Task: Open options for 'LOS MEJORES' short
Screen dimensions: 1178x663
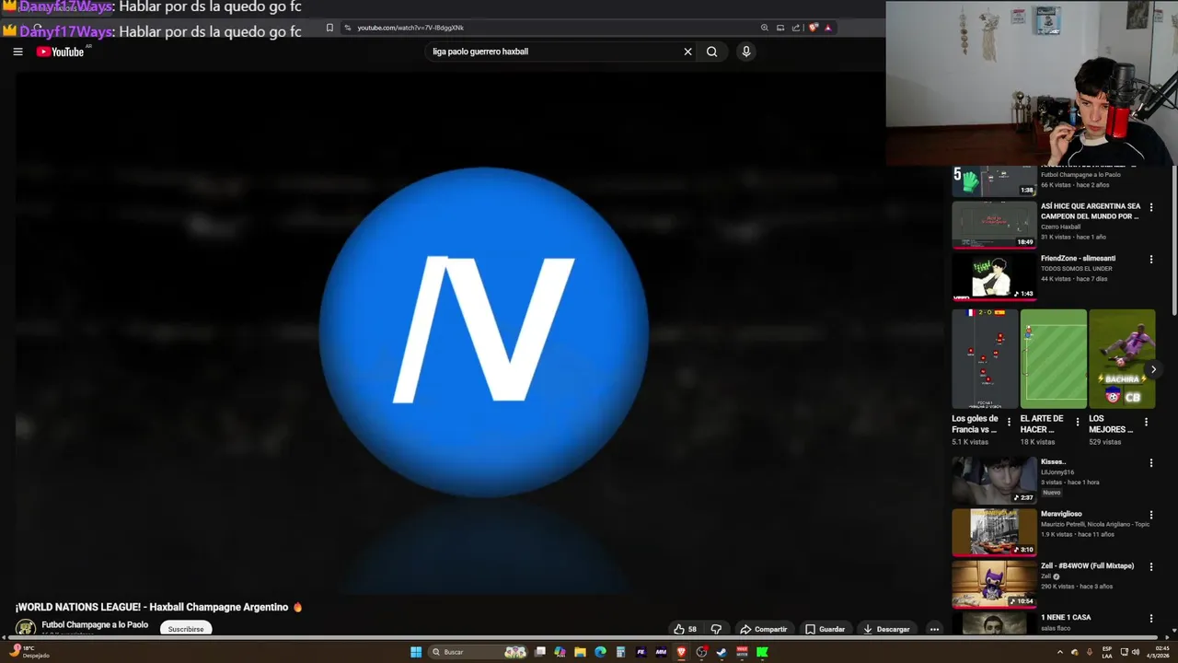Action: click(1146, 423)
